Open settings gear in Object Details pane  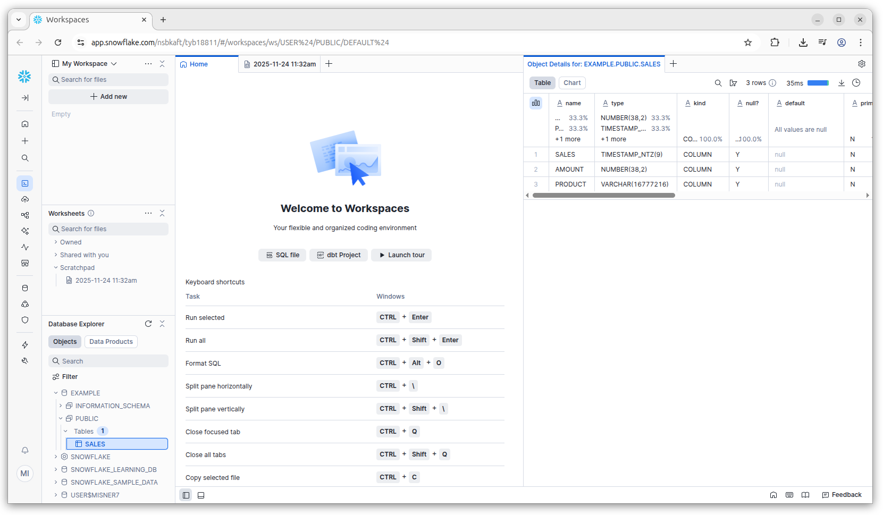click(862, 64)
